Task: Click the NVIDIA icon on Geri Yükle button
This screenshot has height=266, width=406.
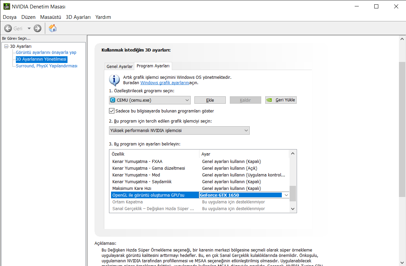Action: tap(269, 100)
